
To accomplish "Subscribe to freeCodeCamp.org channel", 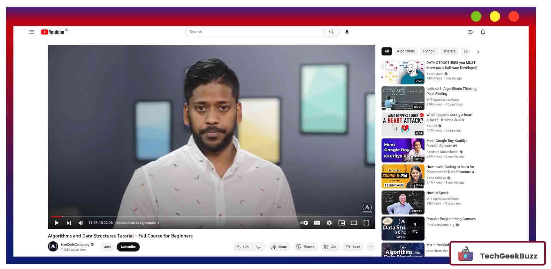I will click(128, 247).
